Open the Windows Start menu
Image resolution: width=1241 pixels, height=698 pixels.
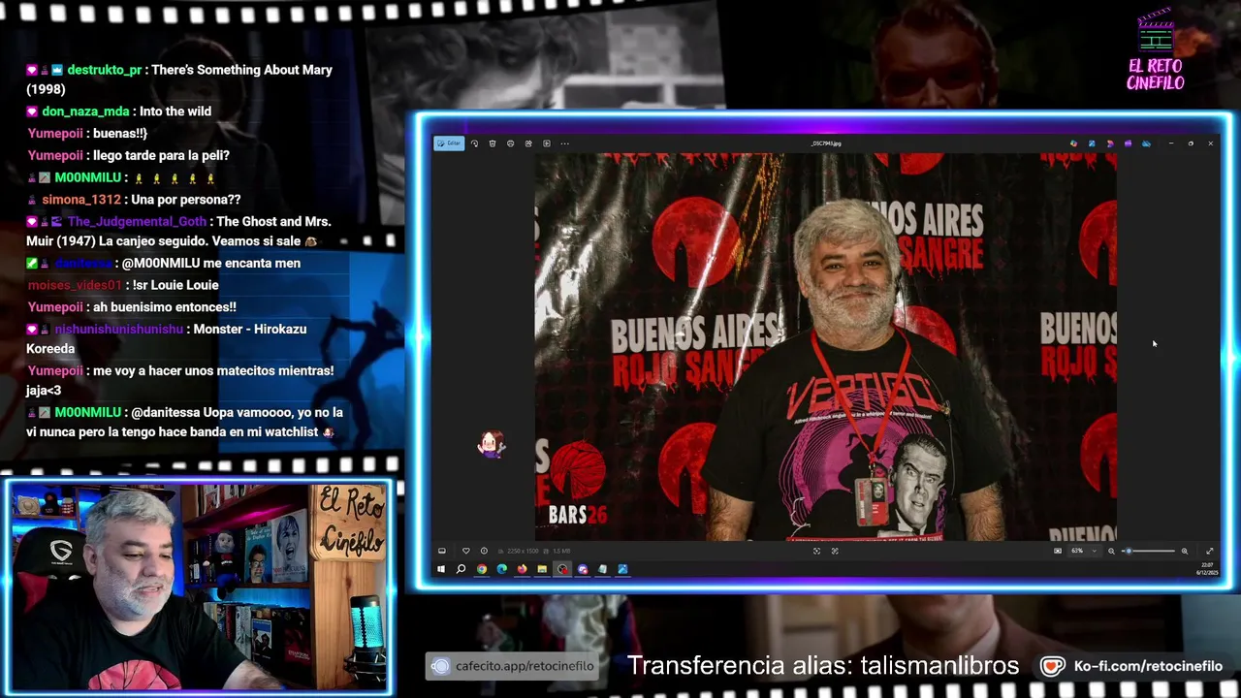441,569
